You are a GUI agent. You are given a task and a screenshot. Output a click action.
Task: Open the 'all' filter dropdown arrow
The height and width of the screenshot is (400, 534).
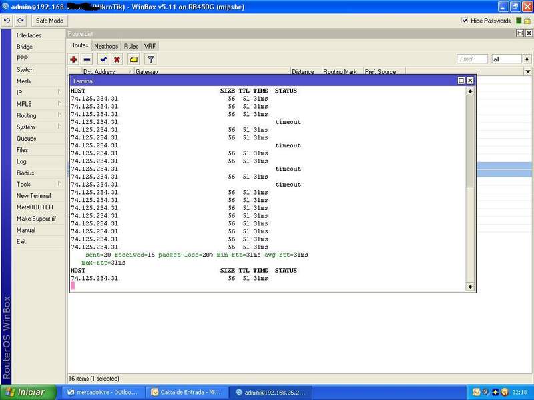tap(527, 59)
